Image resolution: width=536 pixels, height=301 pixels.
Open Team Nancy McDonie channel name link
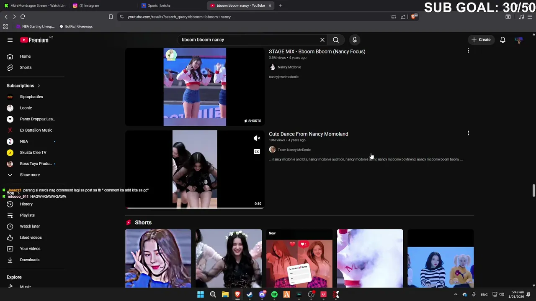point(294,150)
